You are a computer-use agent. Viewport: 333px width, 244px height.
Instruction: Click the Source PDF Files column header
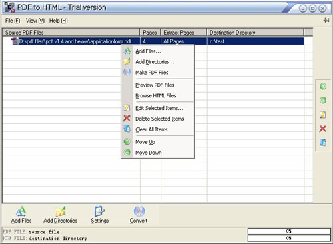(x=71, y=33)
